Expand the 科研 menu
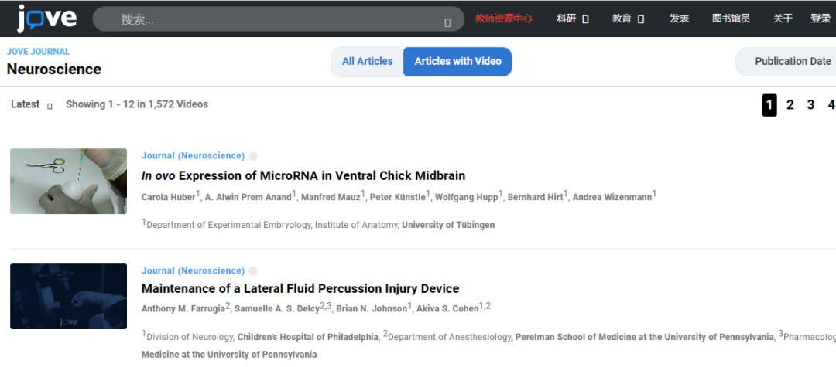The image size is (836, 367). tap(573, 19)
